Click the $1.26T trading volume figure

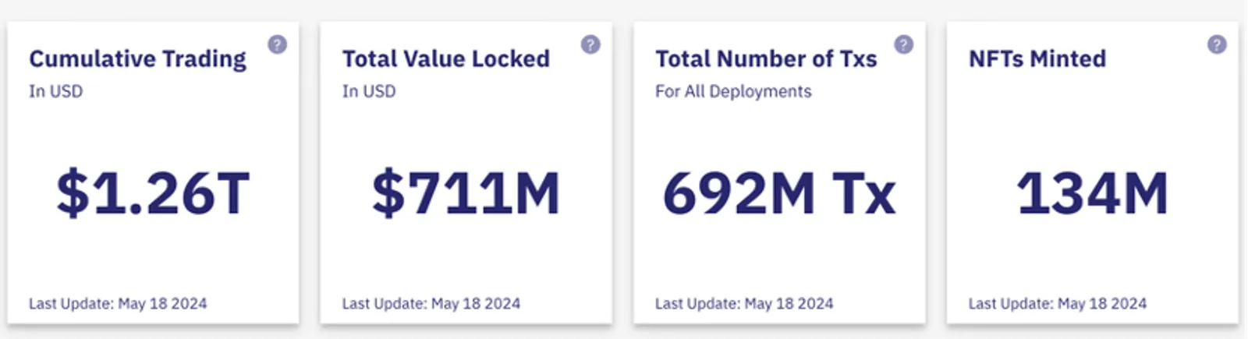tap(153, 193)
